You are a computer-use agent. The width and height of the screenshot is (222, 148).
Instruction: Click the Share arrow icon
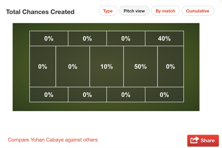pyautogui.click(x=195, y=140)
